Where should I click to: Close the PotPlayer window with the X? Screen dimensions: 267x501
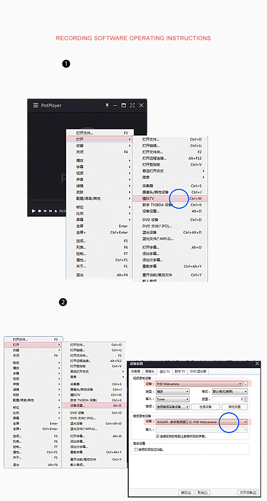click(141, 105)
